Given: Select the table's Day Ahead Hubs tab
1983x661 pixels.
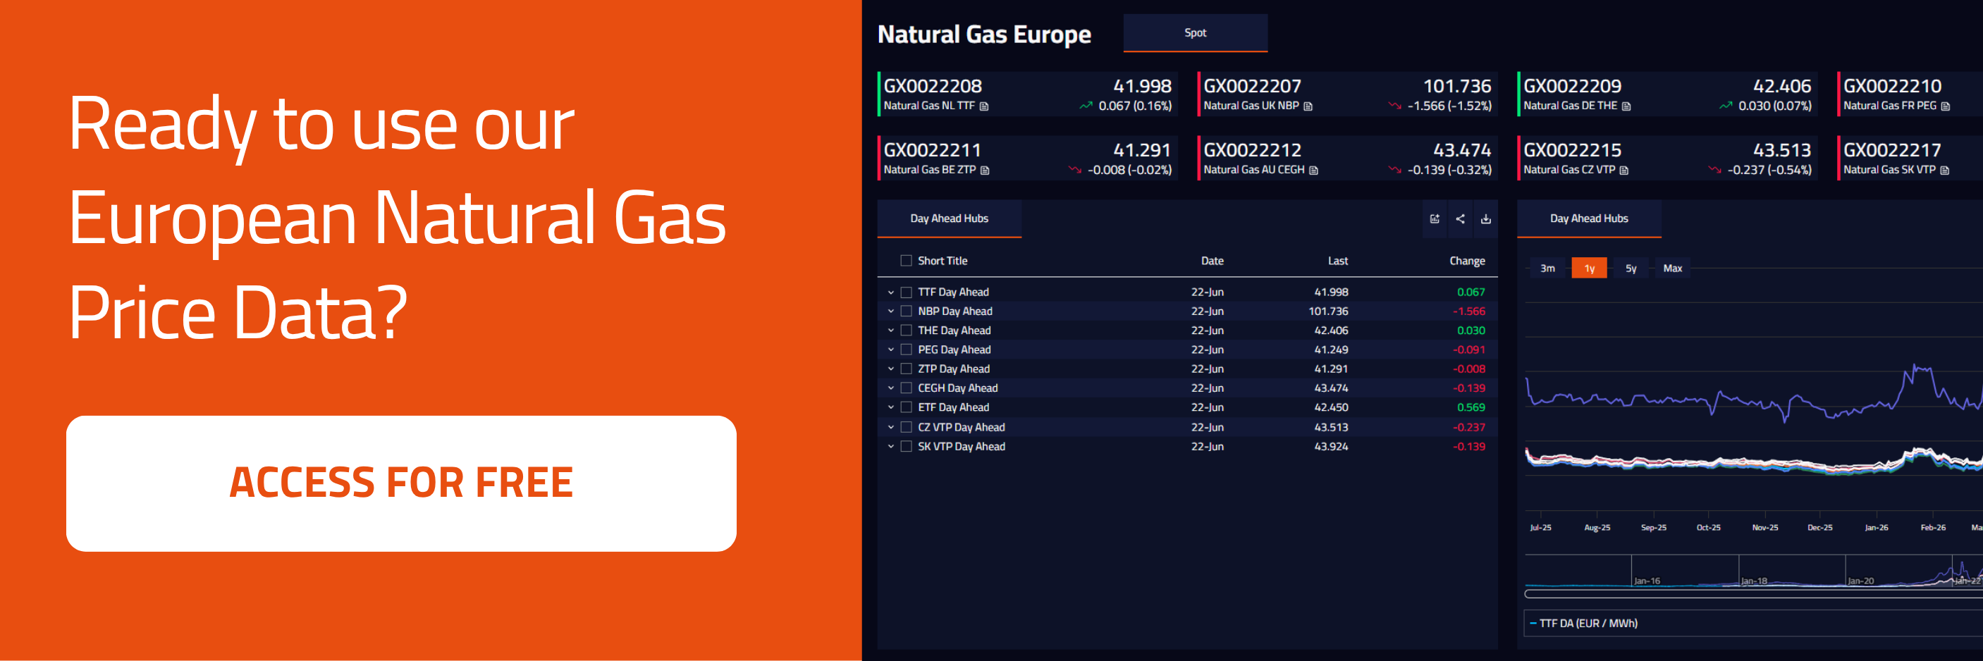Looking at the screenshot, I should point(949,218).
